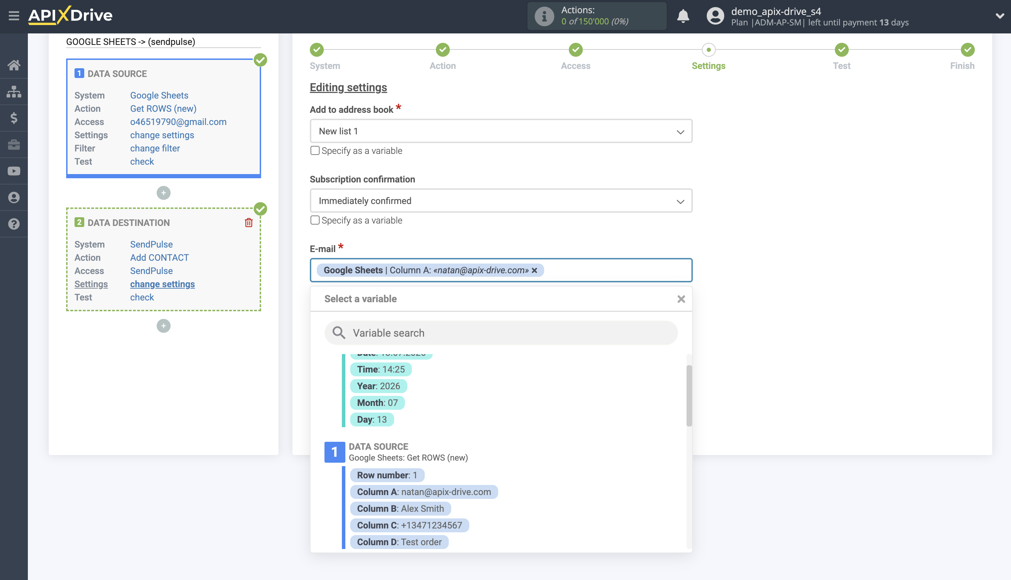Go to the Access step
The height and width of the screenshot is (580, 1011).
coord(575,50)
